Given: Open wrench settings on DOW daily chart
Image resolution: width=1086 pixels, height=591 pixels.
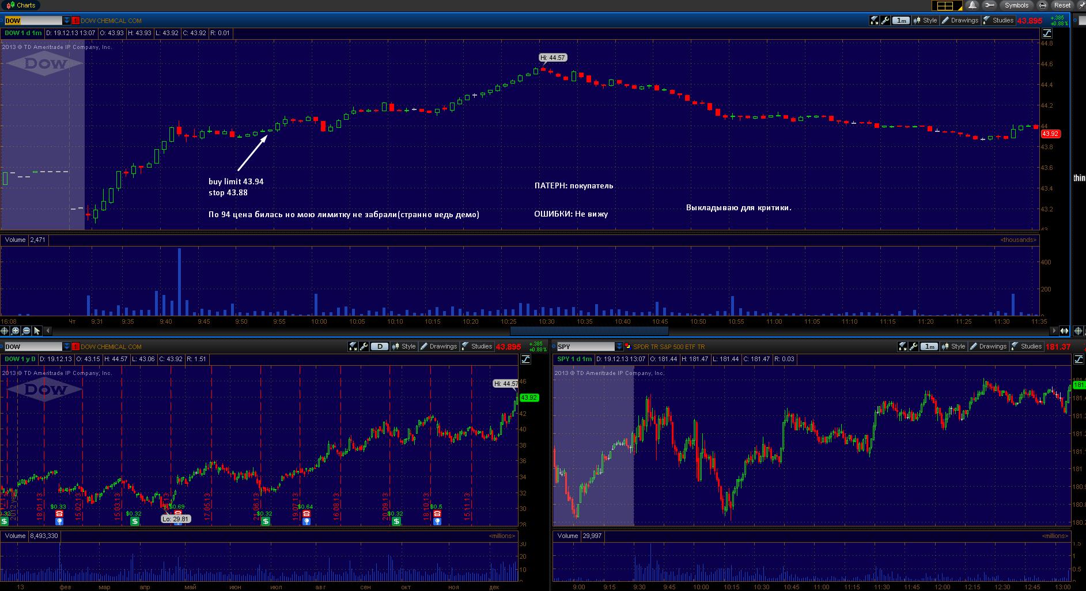Looking at the screenshot, I should point(364,347).
